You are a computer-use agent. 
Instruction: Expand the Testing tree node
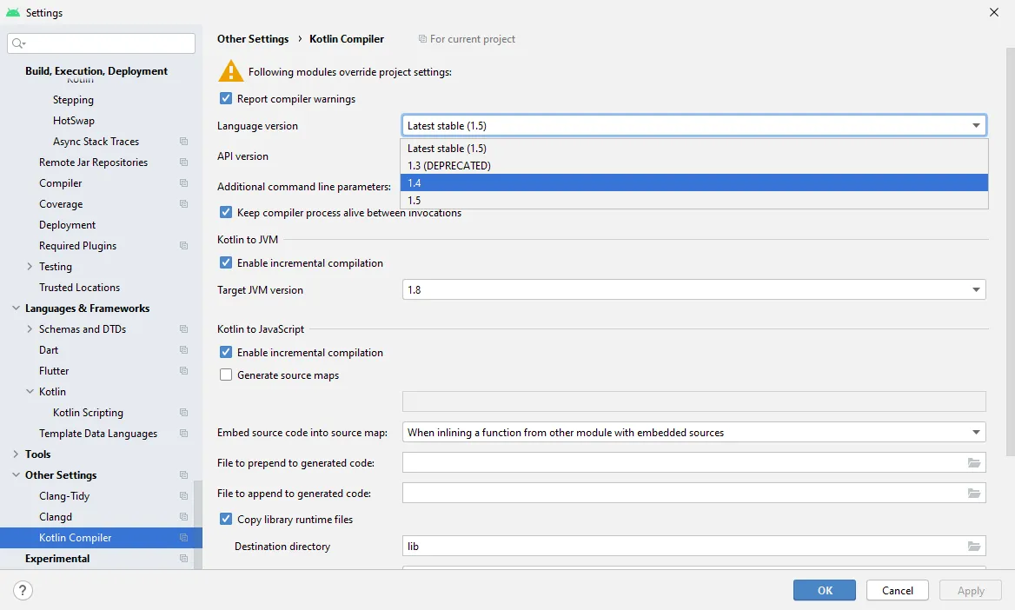pos(30,267)
